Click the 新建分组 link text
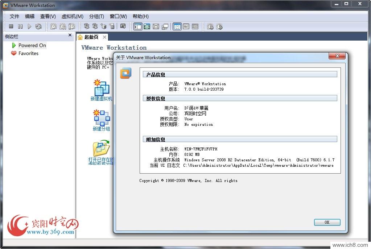This screenshot has height=249, width=371. (101, 129)
